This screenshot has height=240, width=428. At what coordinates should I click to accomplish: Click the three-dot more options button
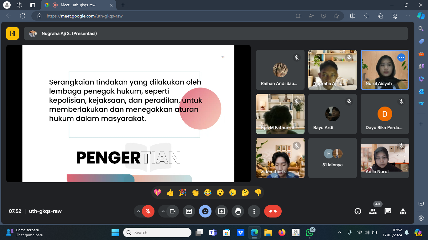254,211
